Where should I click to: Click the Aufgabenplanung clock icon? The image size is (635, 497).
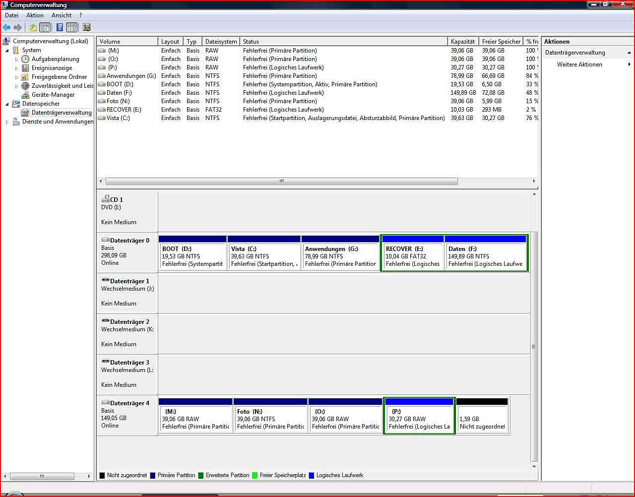tap(25, 59)
